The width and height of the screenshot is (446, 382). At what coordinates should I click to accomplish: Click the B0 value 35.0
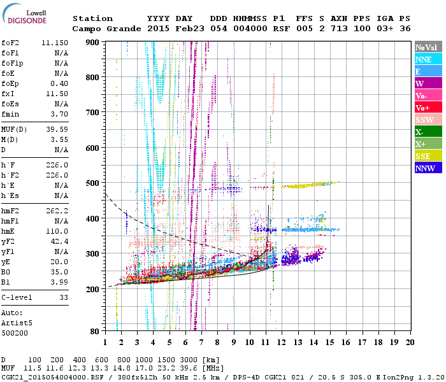(59, 272)
